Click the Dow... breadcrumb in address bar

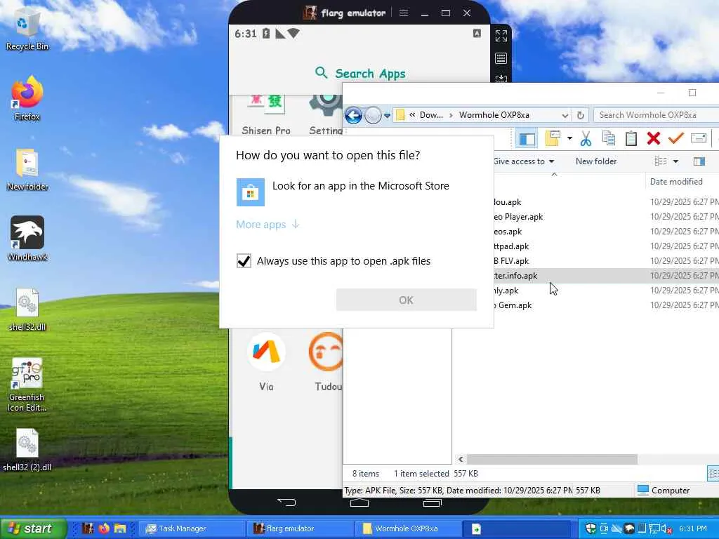431,115
